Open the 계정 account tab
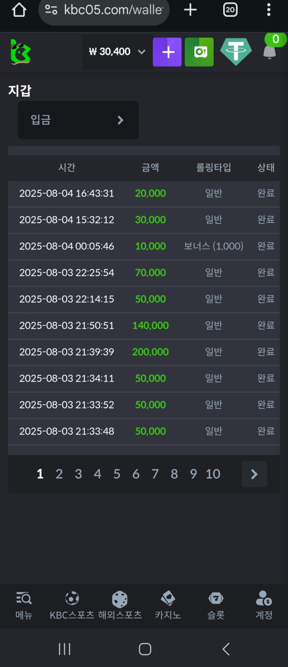Screen dimensions: 288x667 point(264,605)
